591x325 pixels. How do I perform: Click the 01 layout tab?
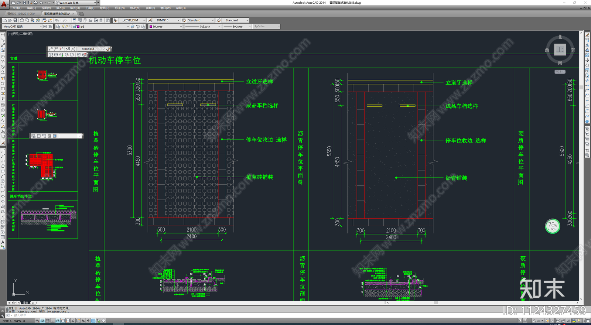pos(33,303)
